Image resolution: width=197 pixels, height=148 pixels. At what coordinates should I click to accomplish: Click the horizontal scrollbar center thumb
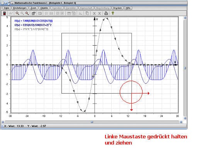92,122
